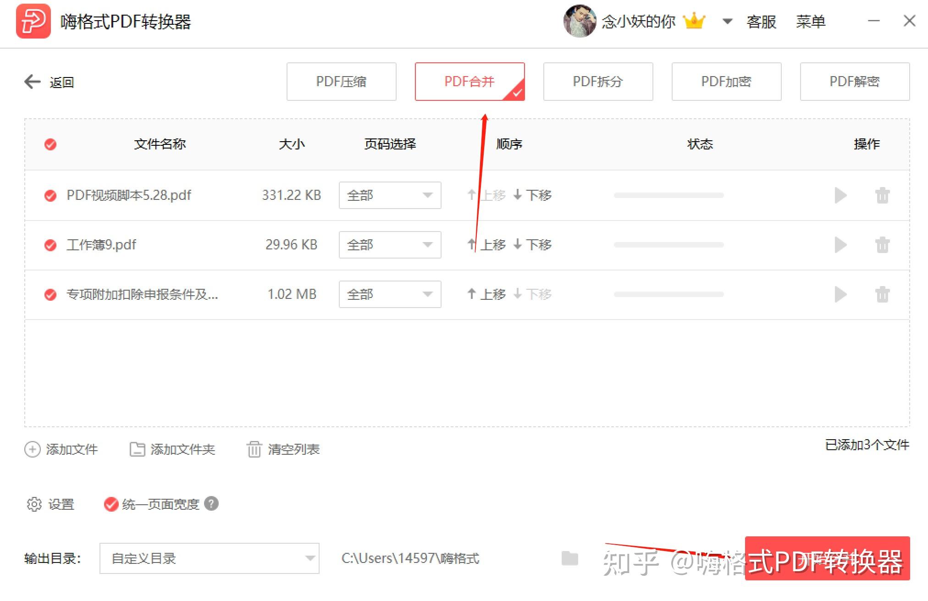Toggle the select-all checkbox in header
The height and width of the screenshot is (601, 928).
click(x=50, y=144)
